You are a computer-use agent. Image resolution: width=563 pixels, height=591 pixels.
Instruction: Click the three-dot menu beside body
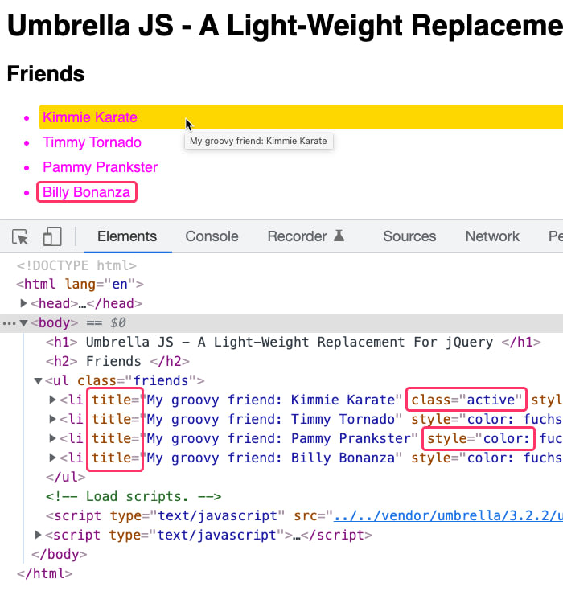pos(9,323)
